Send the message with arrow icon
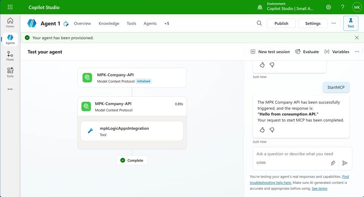Viewport: 364px width, 197px height. pos(345,163)
